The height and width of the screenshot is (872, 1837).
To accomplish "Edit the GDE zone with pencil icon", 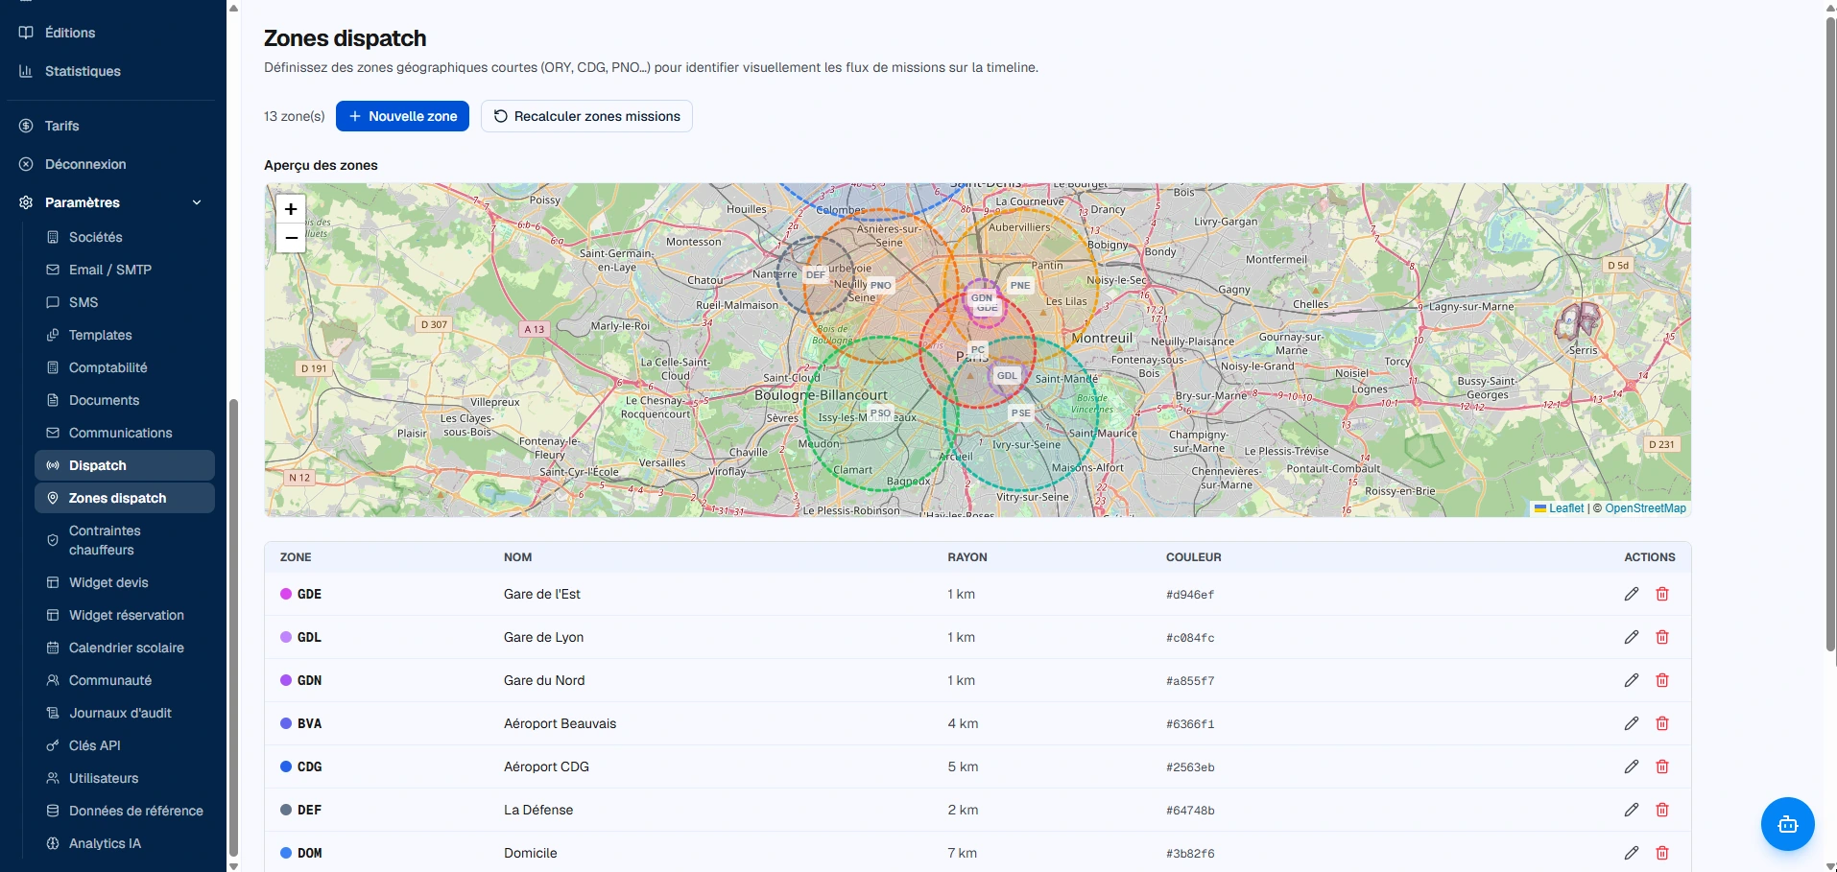I will coord(1631,594).
